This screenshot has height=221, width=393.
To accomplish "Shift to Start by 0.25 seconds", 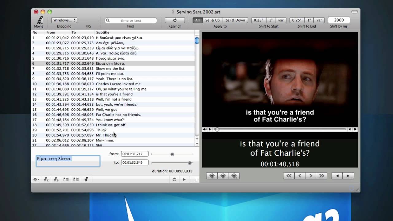I will coord(259,20).
